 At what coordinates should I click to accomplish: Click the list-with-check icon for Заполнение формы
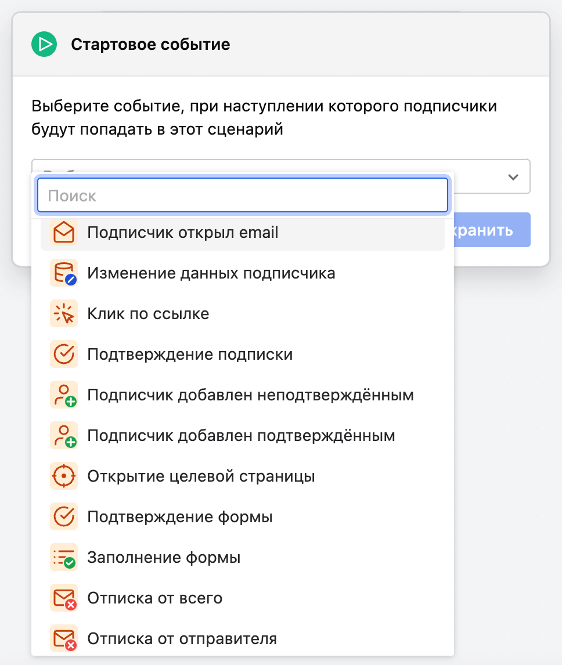tap(63, 558)
